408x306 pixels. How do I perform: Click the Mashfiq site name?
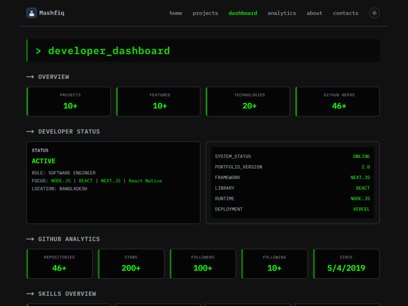tap(52, 13)
